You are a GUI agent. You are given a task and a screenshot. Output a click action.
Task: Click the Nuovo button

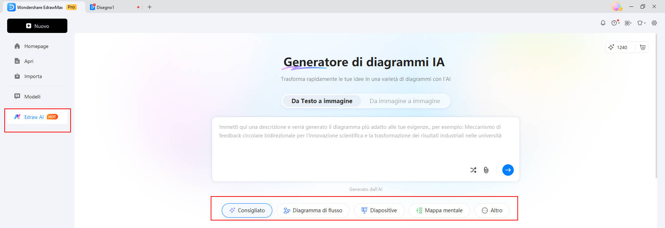pyautogui.click(x=37, y=26)
